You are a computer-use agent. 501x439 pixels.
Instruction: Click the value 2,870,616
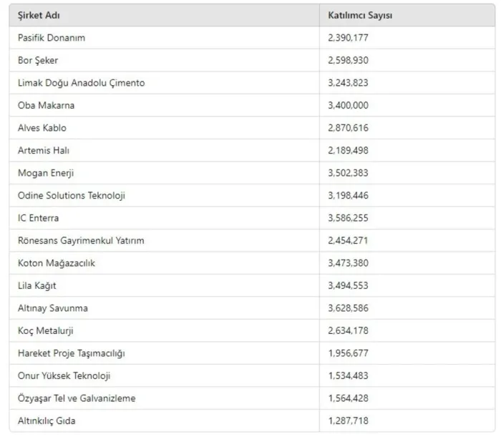(x=348, y=128)
